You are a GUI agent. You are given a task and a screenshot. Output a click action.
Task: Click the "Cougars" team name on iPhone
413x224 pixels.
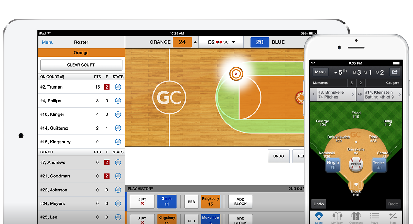pyautogui.click(x=392, y=83)
